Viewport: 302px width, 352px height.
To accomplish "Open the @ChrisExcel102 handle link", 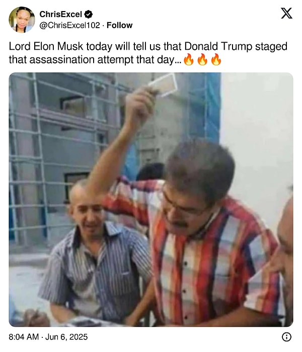I will [69, 25].
